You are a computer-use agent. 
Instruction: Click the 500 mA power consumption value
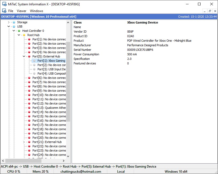(x=132, y=54)
